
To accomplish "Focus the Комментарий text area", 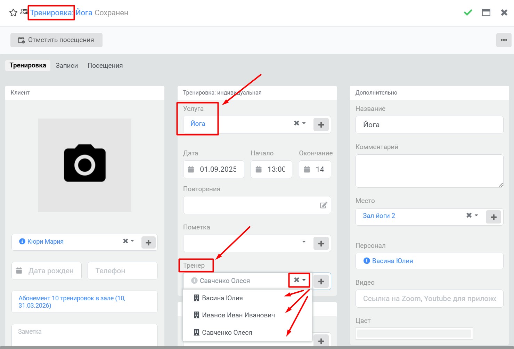I will (429, 171).
